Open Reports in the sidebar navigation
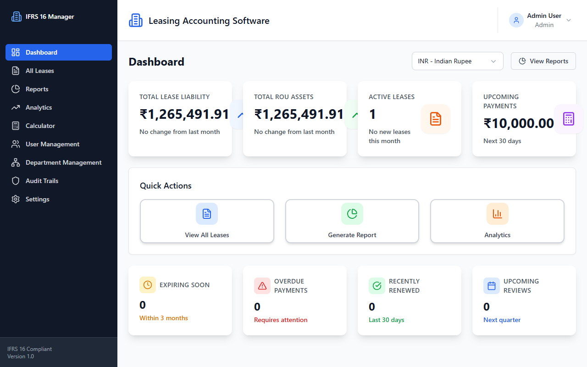The image size is (587, 367). [x=59, y=89]
